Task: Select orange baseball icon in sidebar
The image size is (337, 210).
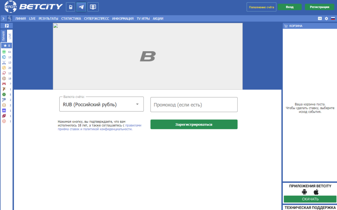Action: click(4, 105)
